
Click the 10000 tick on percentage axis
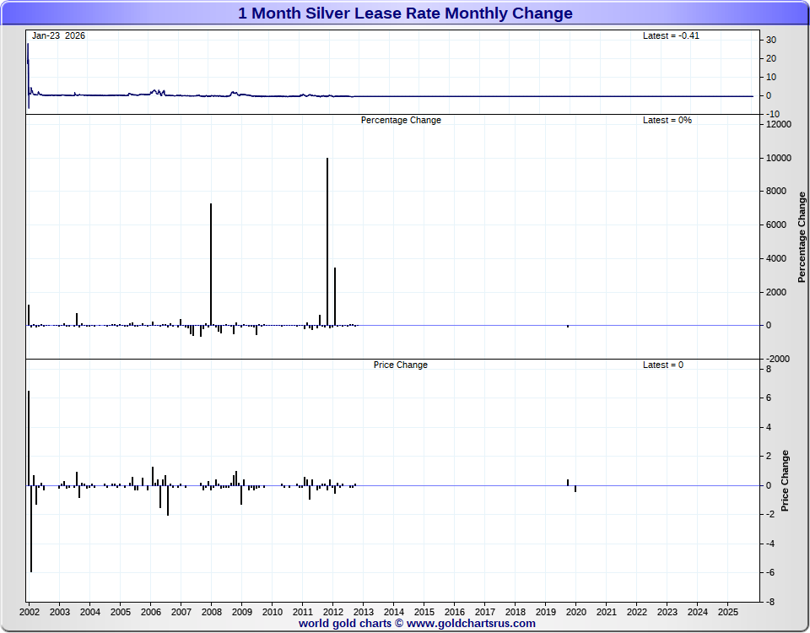[x=779, y=159]
